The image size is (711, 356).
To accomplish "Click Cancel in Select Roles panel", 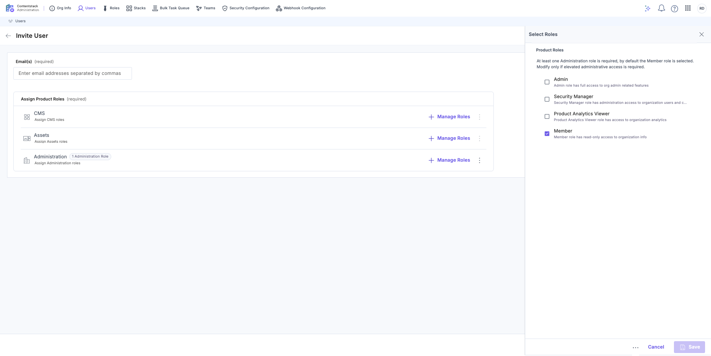I will pos(656,347).
